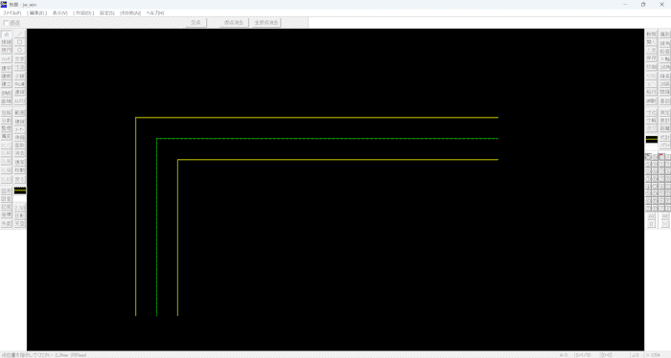Select the 文字 text tool

20,59
